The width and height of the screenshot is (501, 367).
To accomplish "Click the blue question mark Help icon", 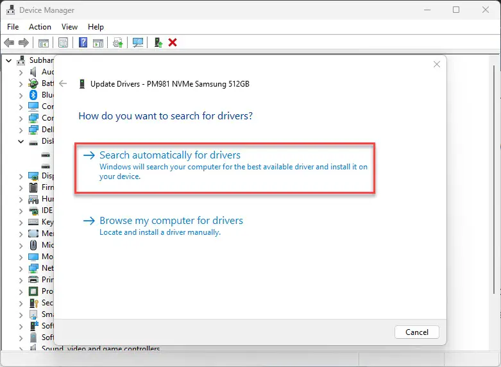I will [83, 42].
